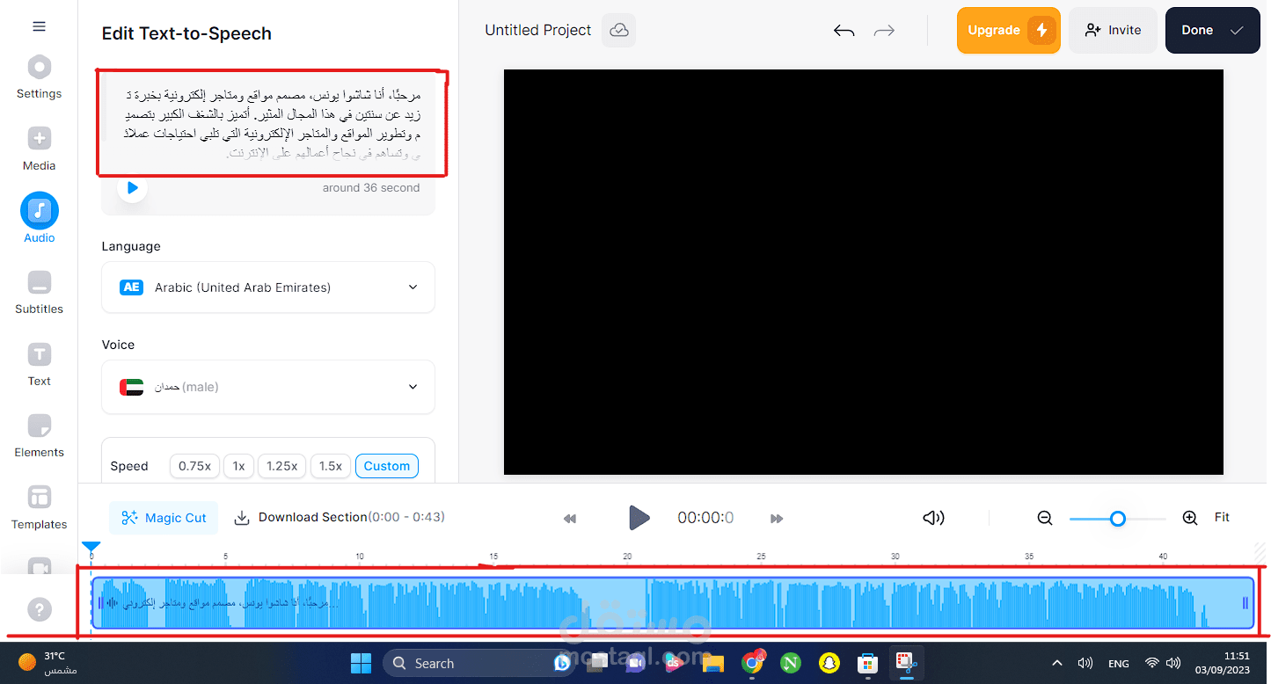Click the left trim handle of the audio clip
1271x684 pixels.
tap(99, 603)
